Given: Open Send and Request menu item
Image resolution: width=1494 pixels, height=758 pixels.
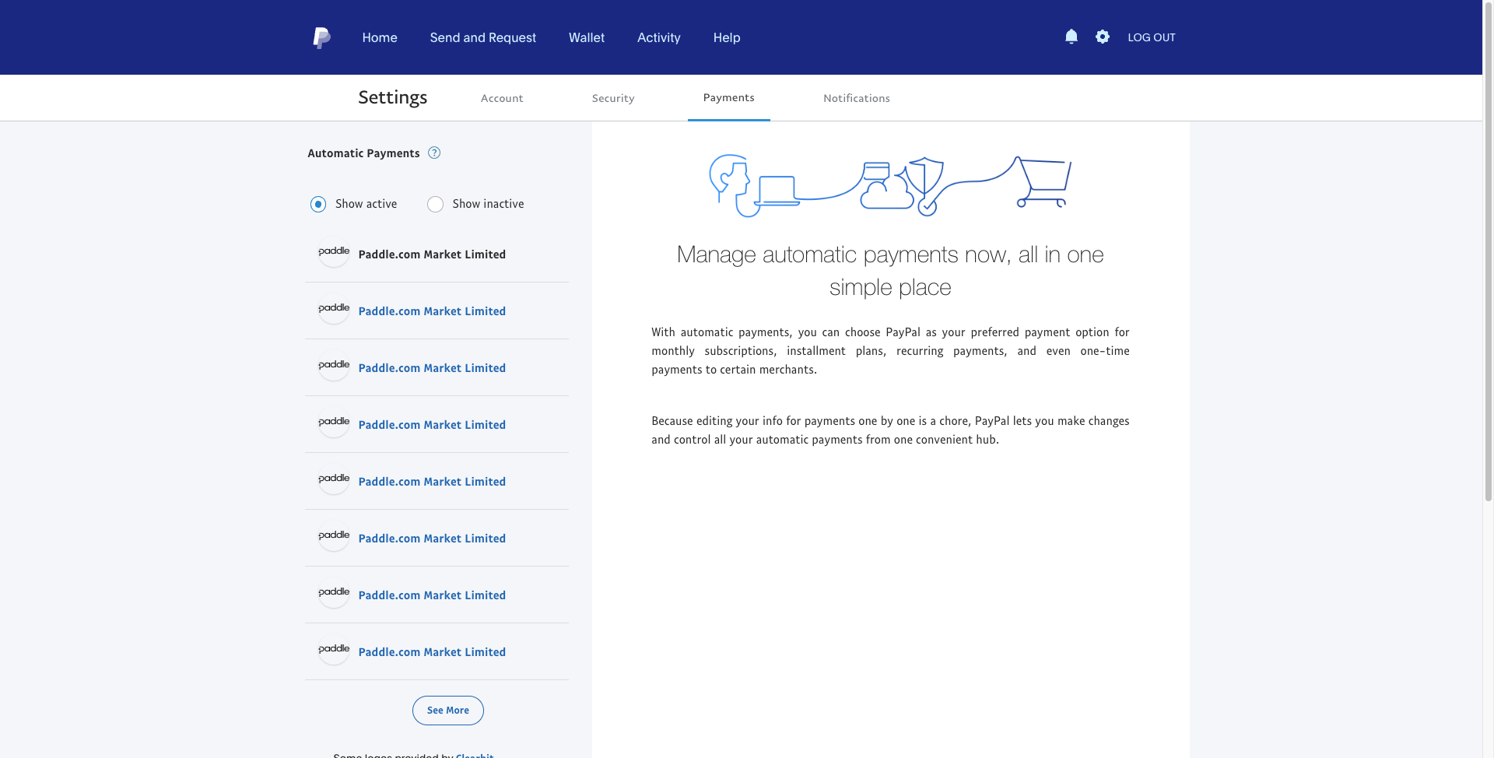Looking at the screenshot, I should pos(483,37).
